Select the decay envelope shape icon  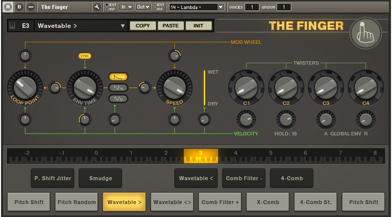118,77
